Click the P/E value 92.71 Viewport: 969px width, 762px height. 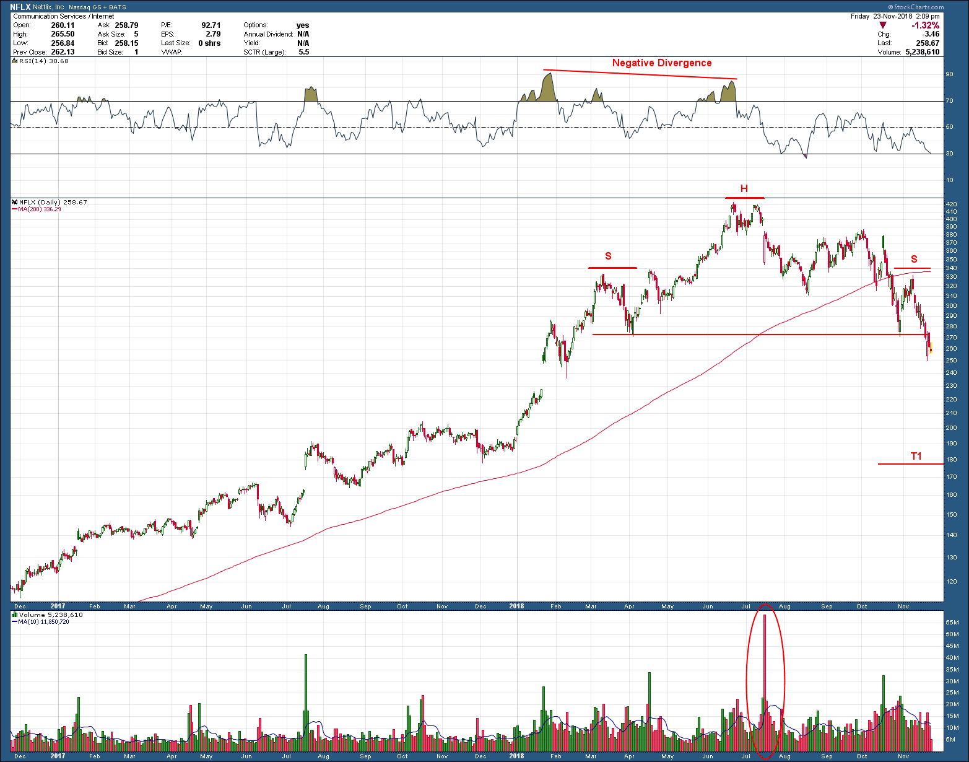(x=211, y=25)
